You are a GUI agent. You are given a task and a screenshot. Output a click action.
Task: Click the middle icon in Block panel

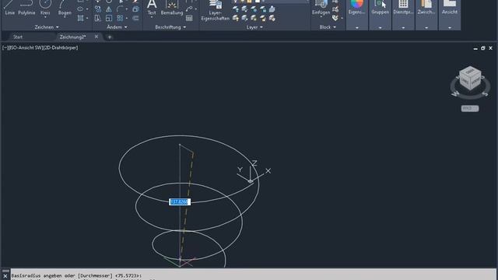(x=335, y=9)
